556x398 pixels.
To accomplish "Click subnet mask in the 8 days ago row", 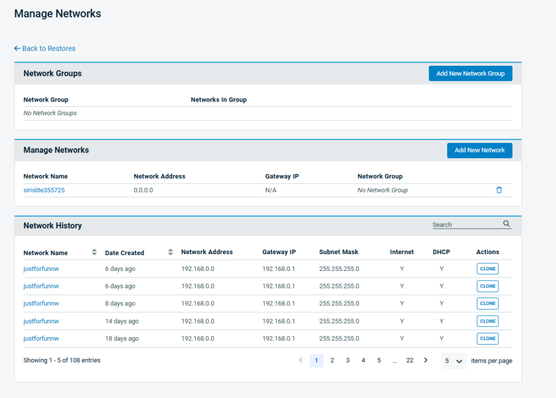I will point(339,304).
